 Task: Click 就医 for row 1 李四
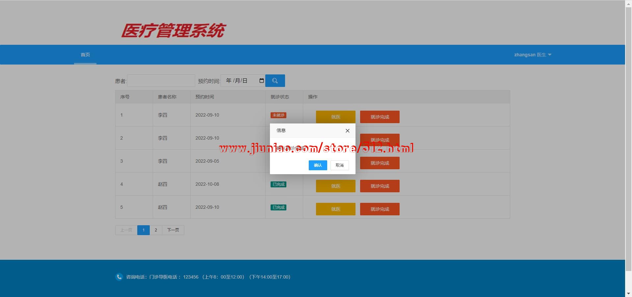tap(336, 117)
